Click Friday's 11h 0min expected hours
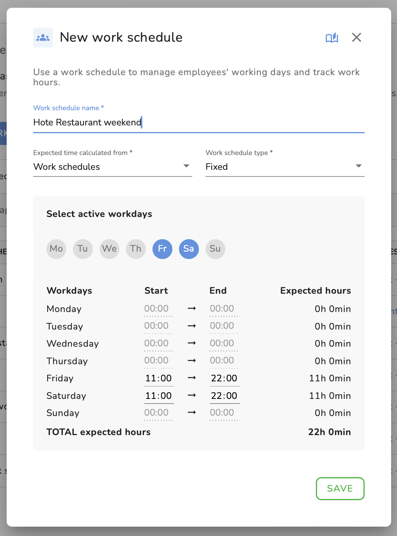The height and width of the screenshot is (536, 397). [x=330, y=379]
